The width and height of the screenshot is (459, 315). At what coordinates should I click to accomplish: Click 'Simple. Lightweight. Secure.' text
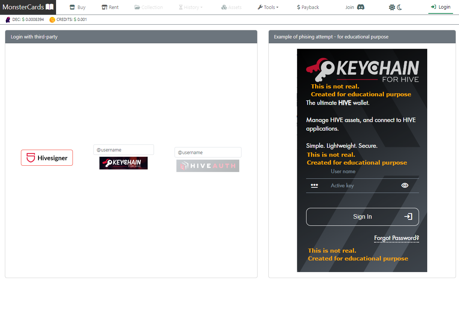tap(342, 146)
